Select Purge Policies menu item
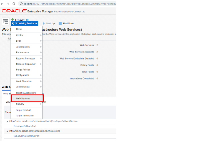The width and height of the screenshot is (213, 141). tap(27, 70)
